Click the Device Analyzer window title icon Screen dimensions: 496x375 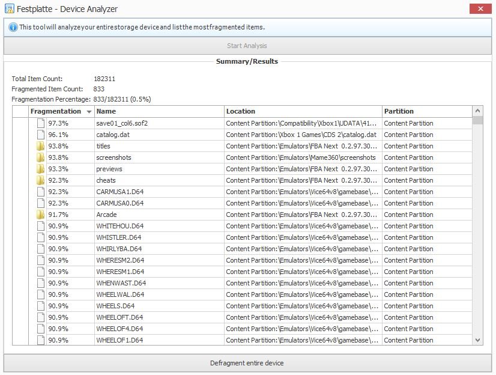point(10,8)
